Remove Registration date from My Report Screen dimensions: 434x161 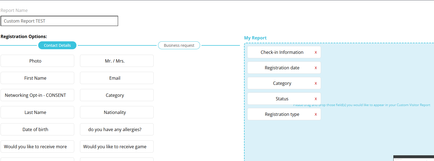(x=316, y=68)
